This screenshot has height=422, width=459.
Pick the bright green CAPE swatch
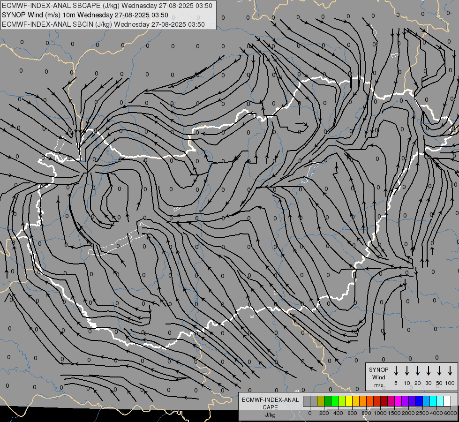335,401
